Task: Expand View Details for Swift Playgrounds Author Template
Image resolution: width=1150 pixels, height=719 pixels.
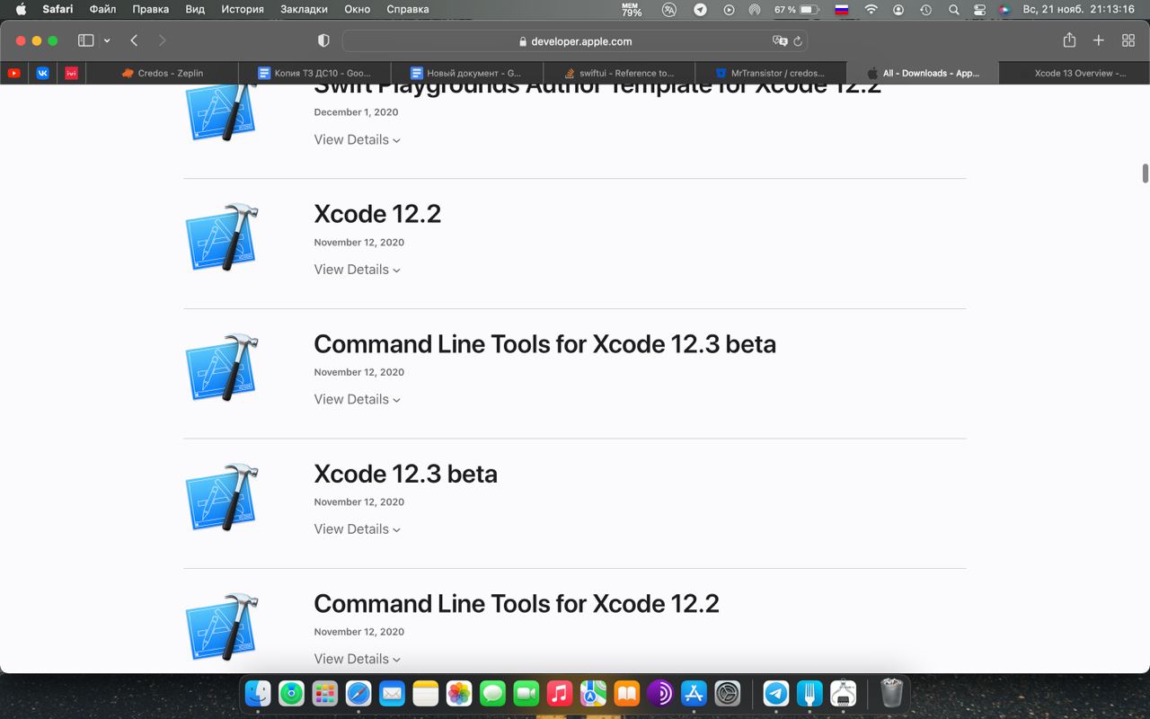Action: coord(357,139)
